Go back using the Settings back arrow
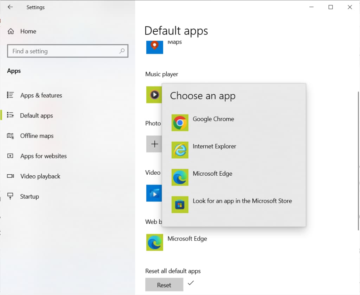 [10, 7]
